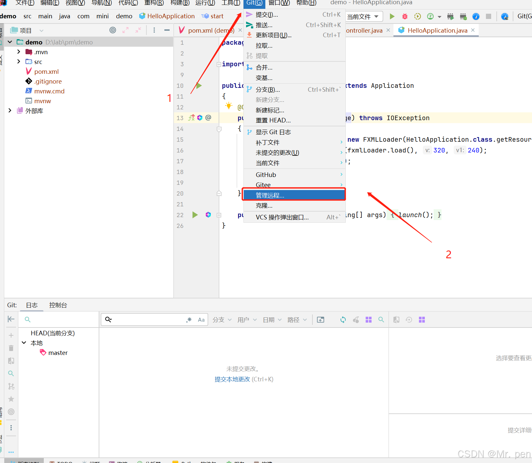Choose 克隆... in the Git menu
The height and width of the screenshot is (463, 532).
tap(294, 206)
